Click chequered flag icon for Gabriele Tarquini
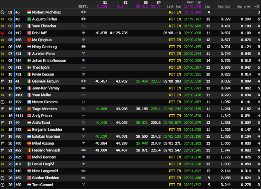261x189 pixels. (x=3, y=81)
